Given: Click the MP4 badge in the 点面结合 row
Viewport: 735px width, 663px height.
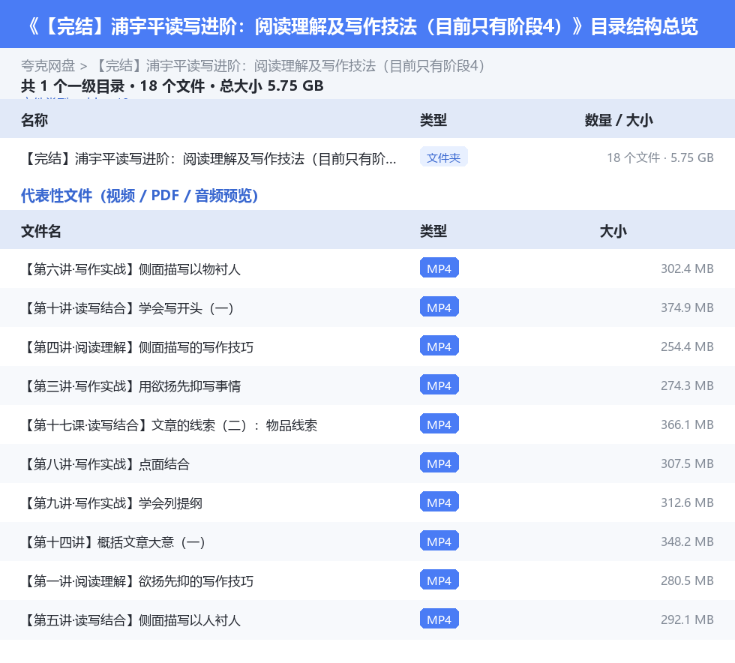Looking at the screenshot, I should 439,463.
